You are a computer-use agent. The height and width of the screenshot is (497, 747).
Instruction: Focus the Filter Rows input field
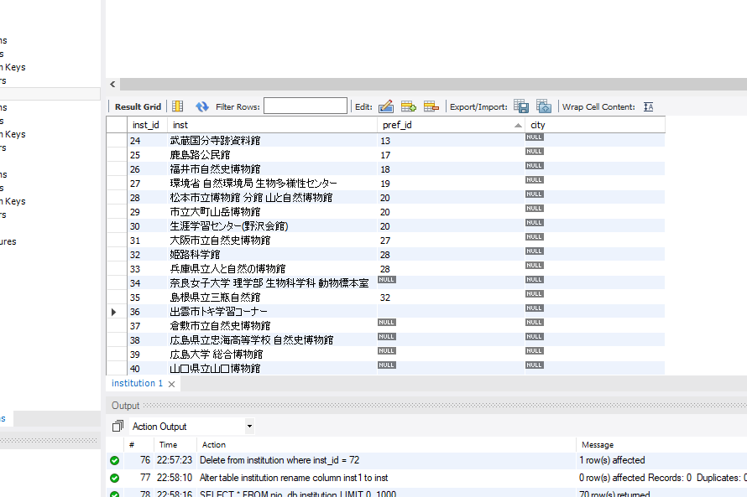coord(306,106)
